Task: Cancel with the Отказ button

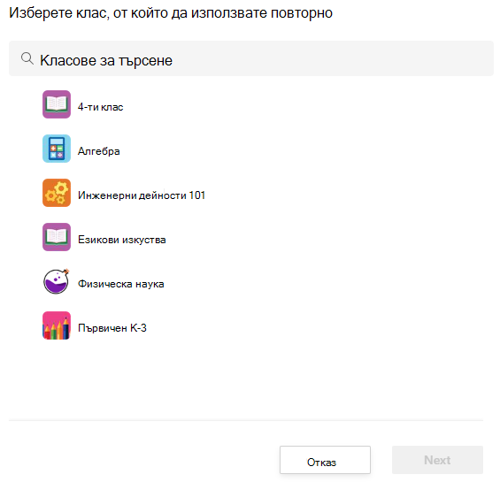Action: (325, 460)
